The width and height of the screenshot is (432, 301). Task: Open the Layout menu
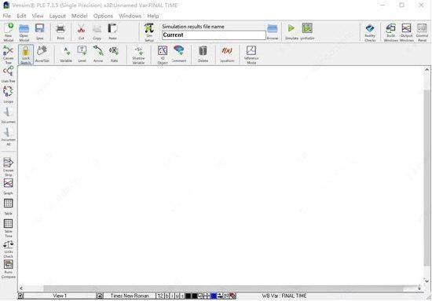coord(57,16)
